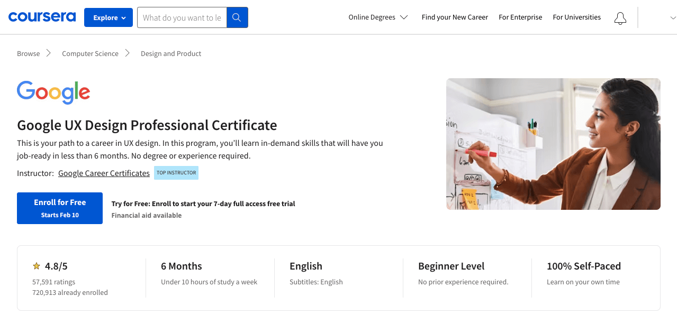Click the 4.8/5 rating text
Viewport: 677px width, 315px height.
tap(56, 266)
